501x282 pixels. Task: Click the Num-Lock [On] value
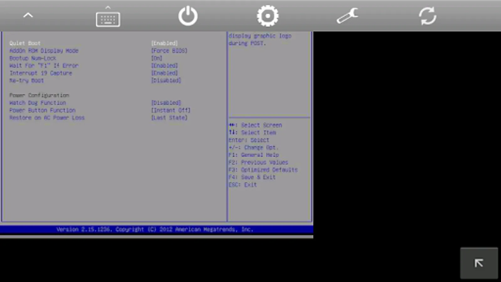157,58
